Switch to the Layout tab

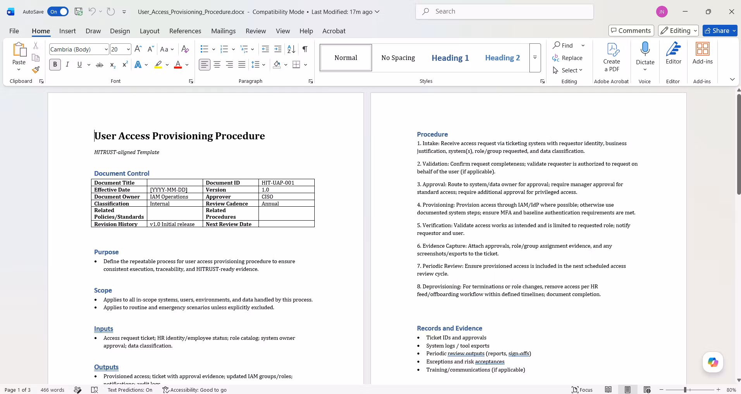tap(150, 31)
